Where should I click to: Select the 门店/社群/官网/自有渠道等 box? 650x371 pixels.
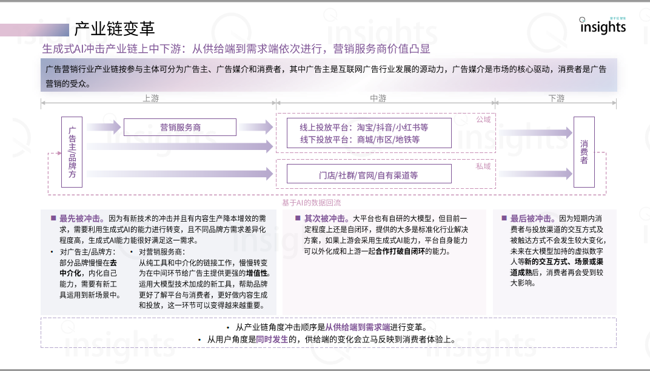369,174
